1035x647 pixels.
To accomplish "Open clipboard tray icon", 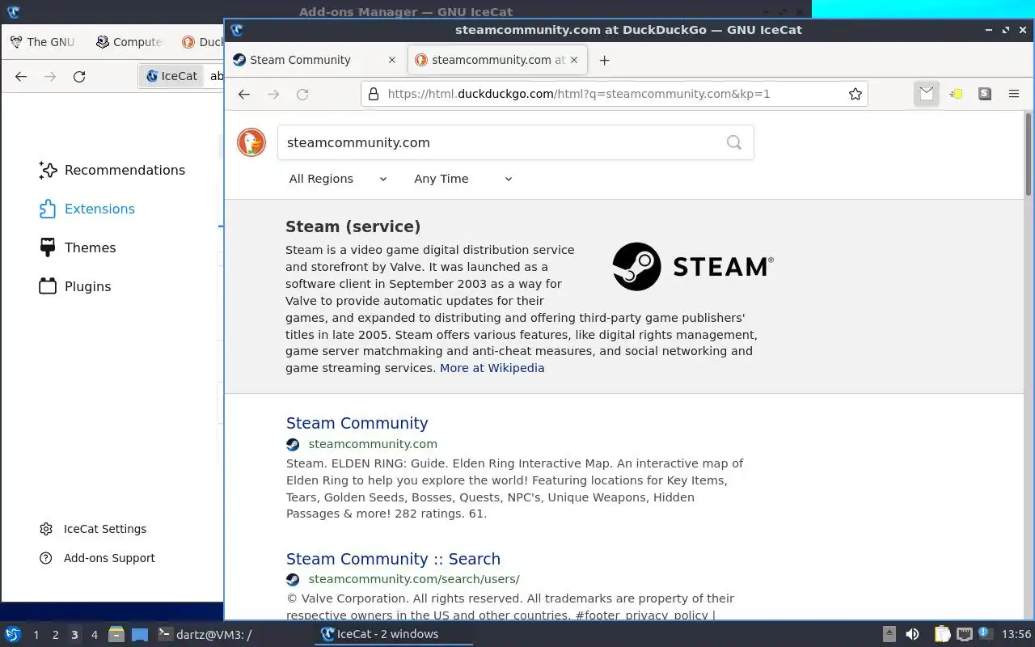I will pyautogui.click(x=942, y=634).
